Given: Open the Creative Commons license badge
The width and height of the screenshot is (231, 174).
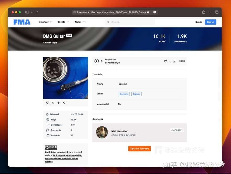Looking at the screenshot, I should pyautogui.click(x=51, y=147).
